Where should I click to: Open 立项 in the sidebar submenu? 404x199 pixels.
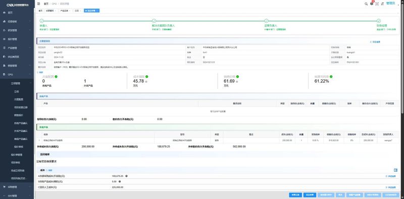tap(17, 91)
